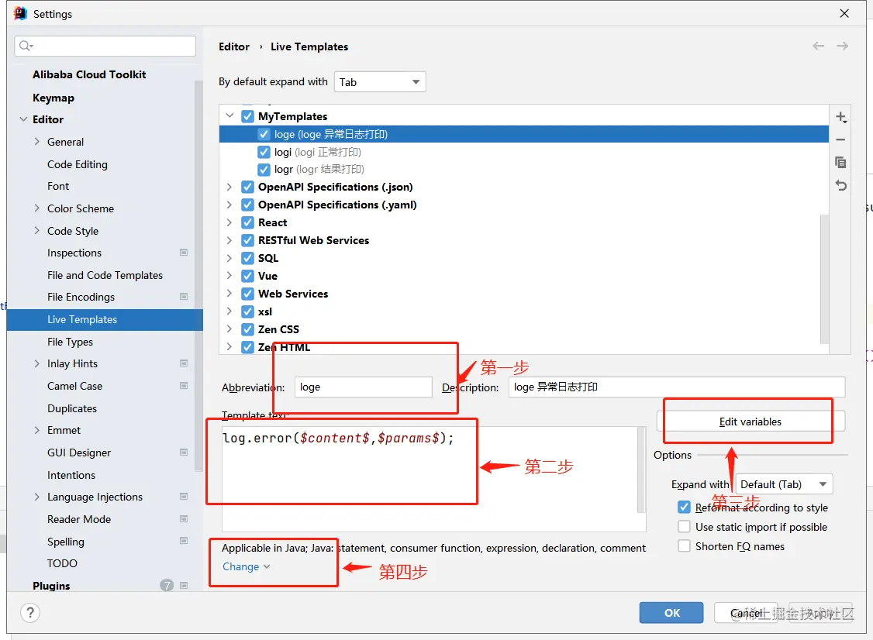
Task: Uncheck the SQL template group
Action: click(248, 258)
